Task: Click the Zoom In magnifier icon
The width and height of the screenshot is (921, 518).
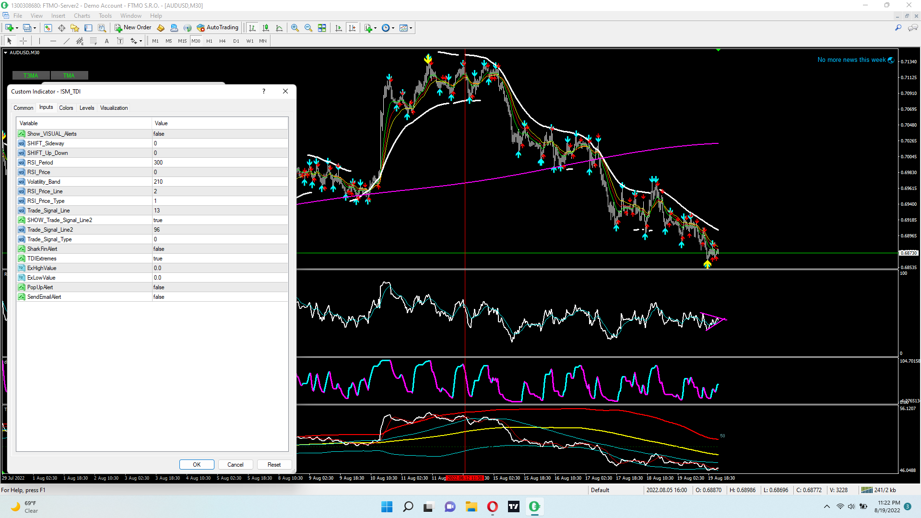Action: pyautogui.click(x=295, y=28)
